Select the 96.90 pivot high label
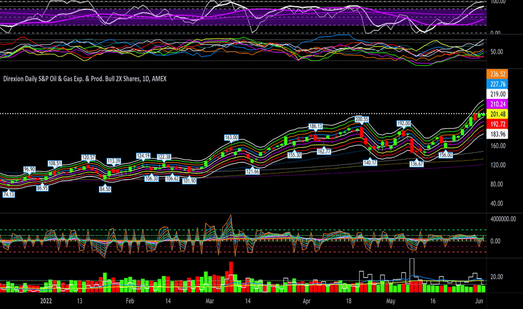 29,169
